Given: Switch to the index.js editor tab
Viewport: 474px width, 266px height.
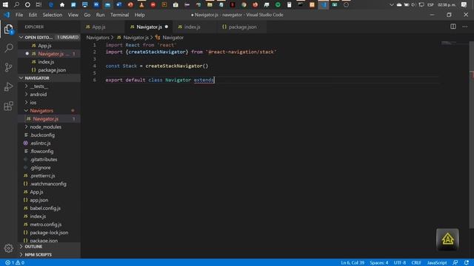Looking at the screenshot, I should (196, 27).
